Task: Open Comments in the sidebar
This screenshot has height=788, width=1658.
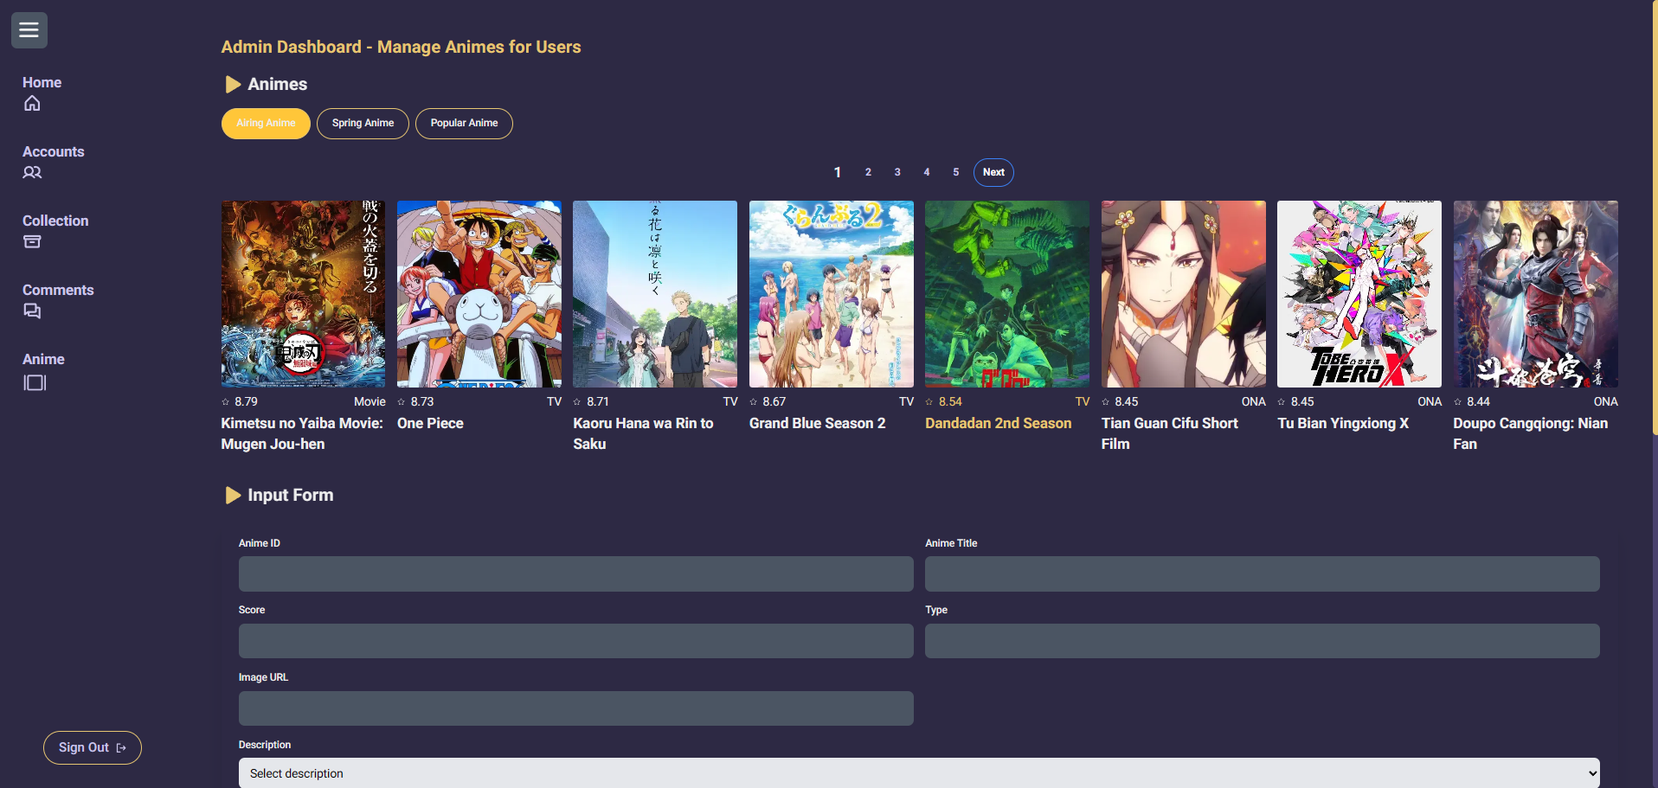Action: 58,291
